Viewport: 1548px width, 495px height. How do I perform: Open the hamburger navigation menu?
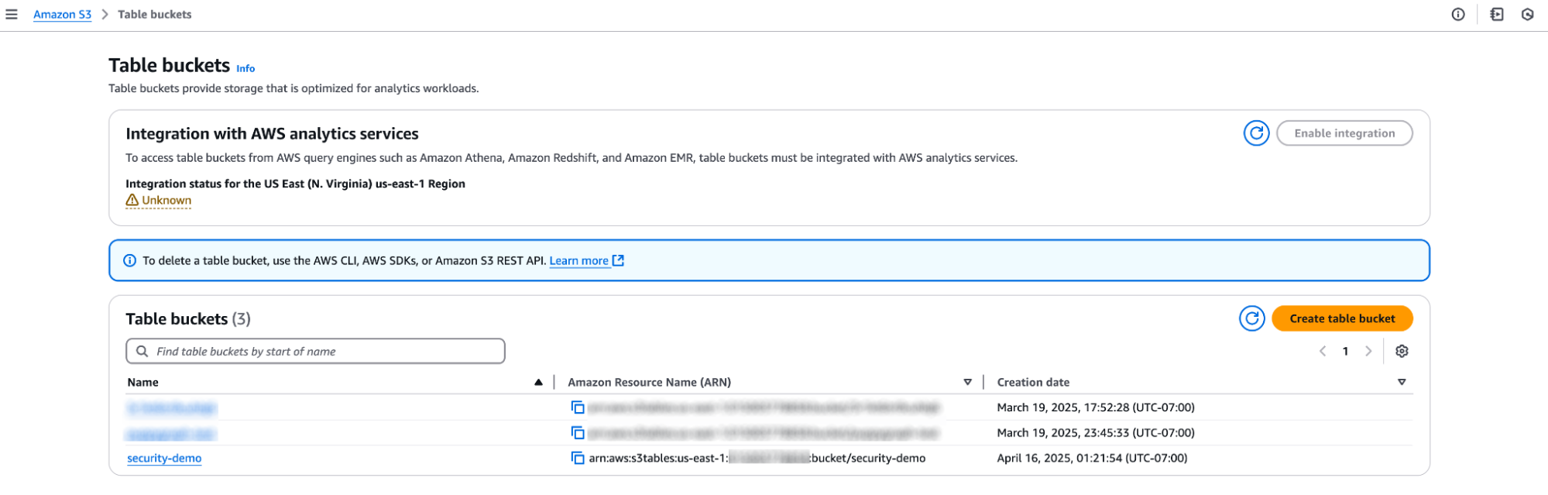pyautogui.click(x=12, y=14)
